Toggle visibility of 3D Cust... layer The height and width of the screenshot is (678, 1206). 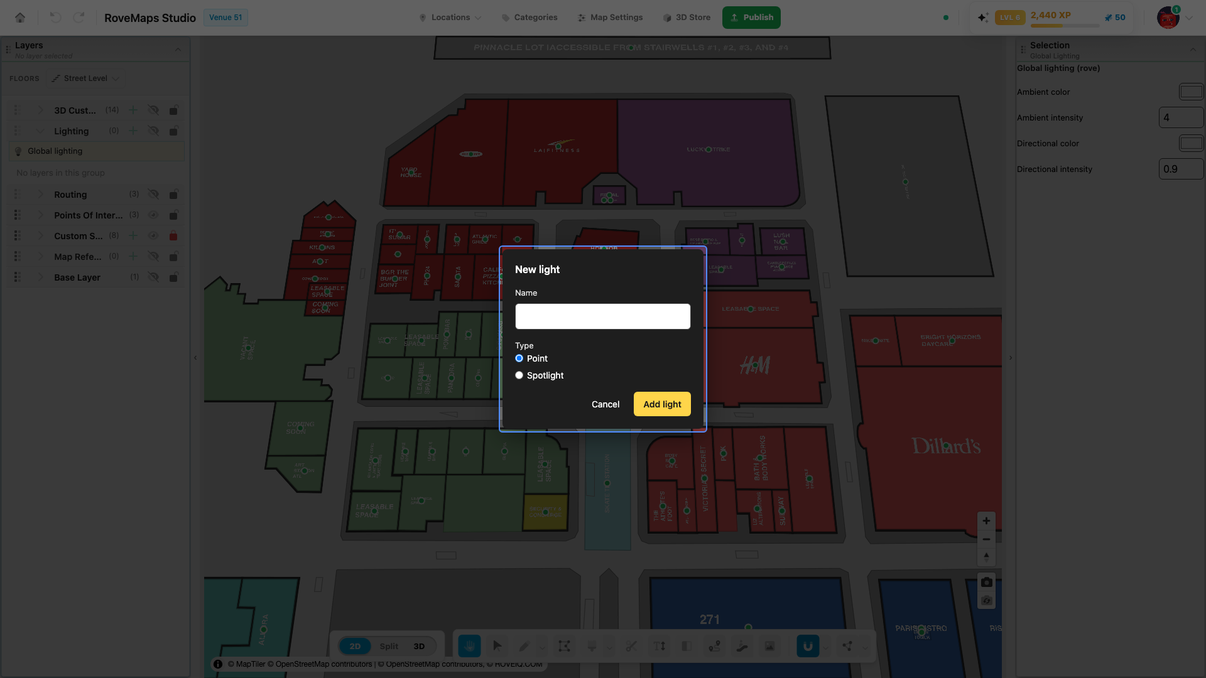(153, 110)
